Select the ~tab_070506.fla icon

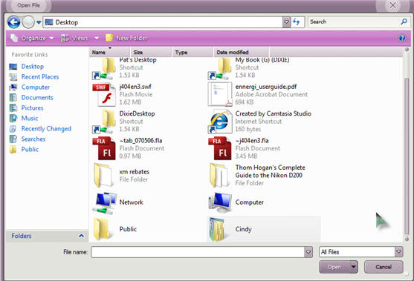(104, 148)
